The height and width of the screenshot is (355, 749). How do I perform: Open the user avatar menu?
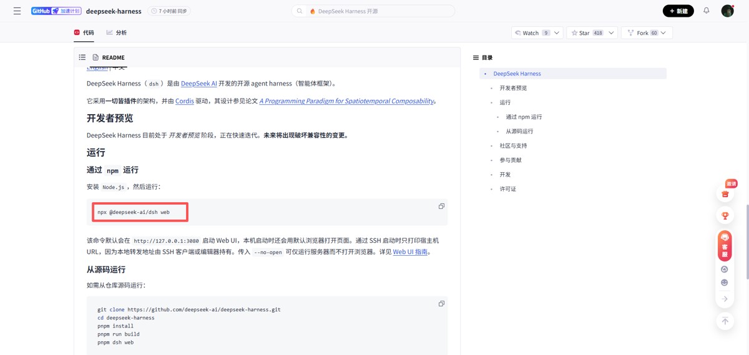click(x=727, y=11)
